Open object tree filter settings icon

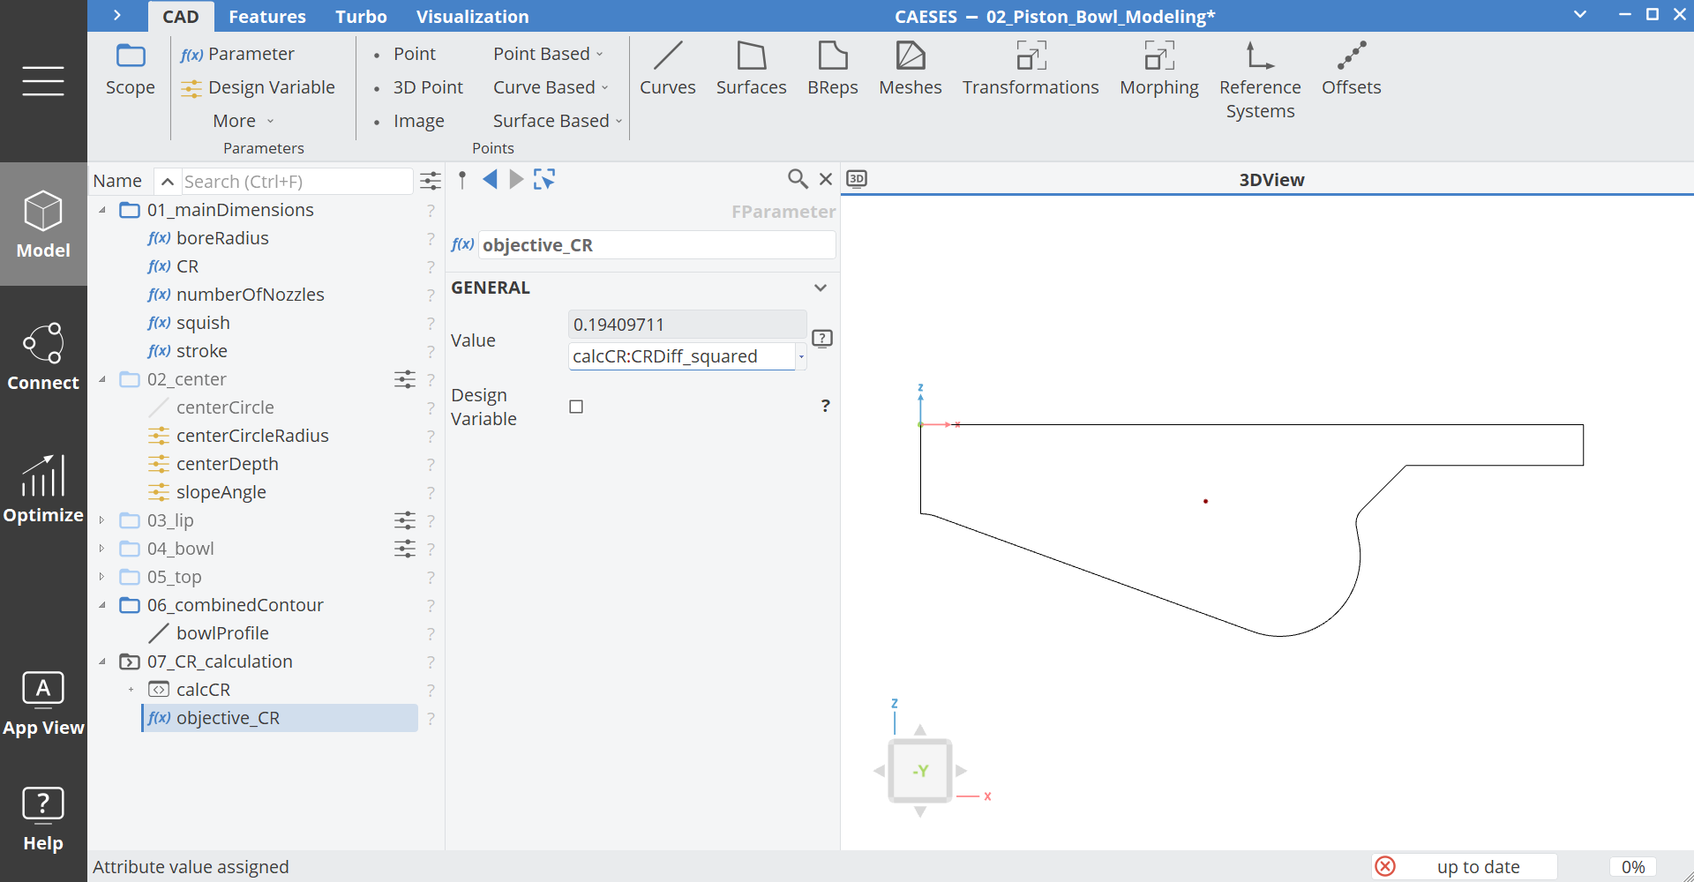click(431, 182)
